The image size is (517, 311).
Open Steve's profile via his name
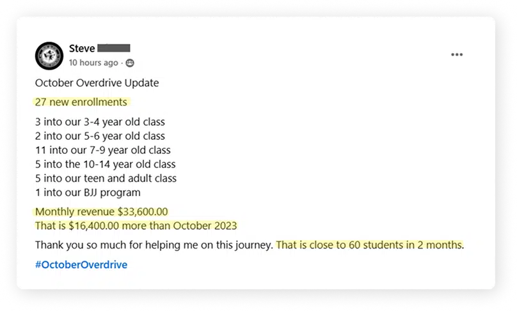pos(82,49)
